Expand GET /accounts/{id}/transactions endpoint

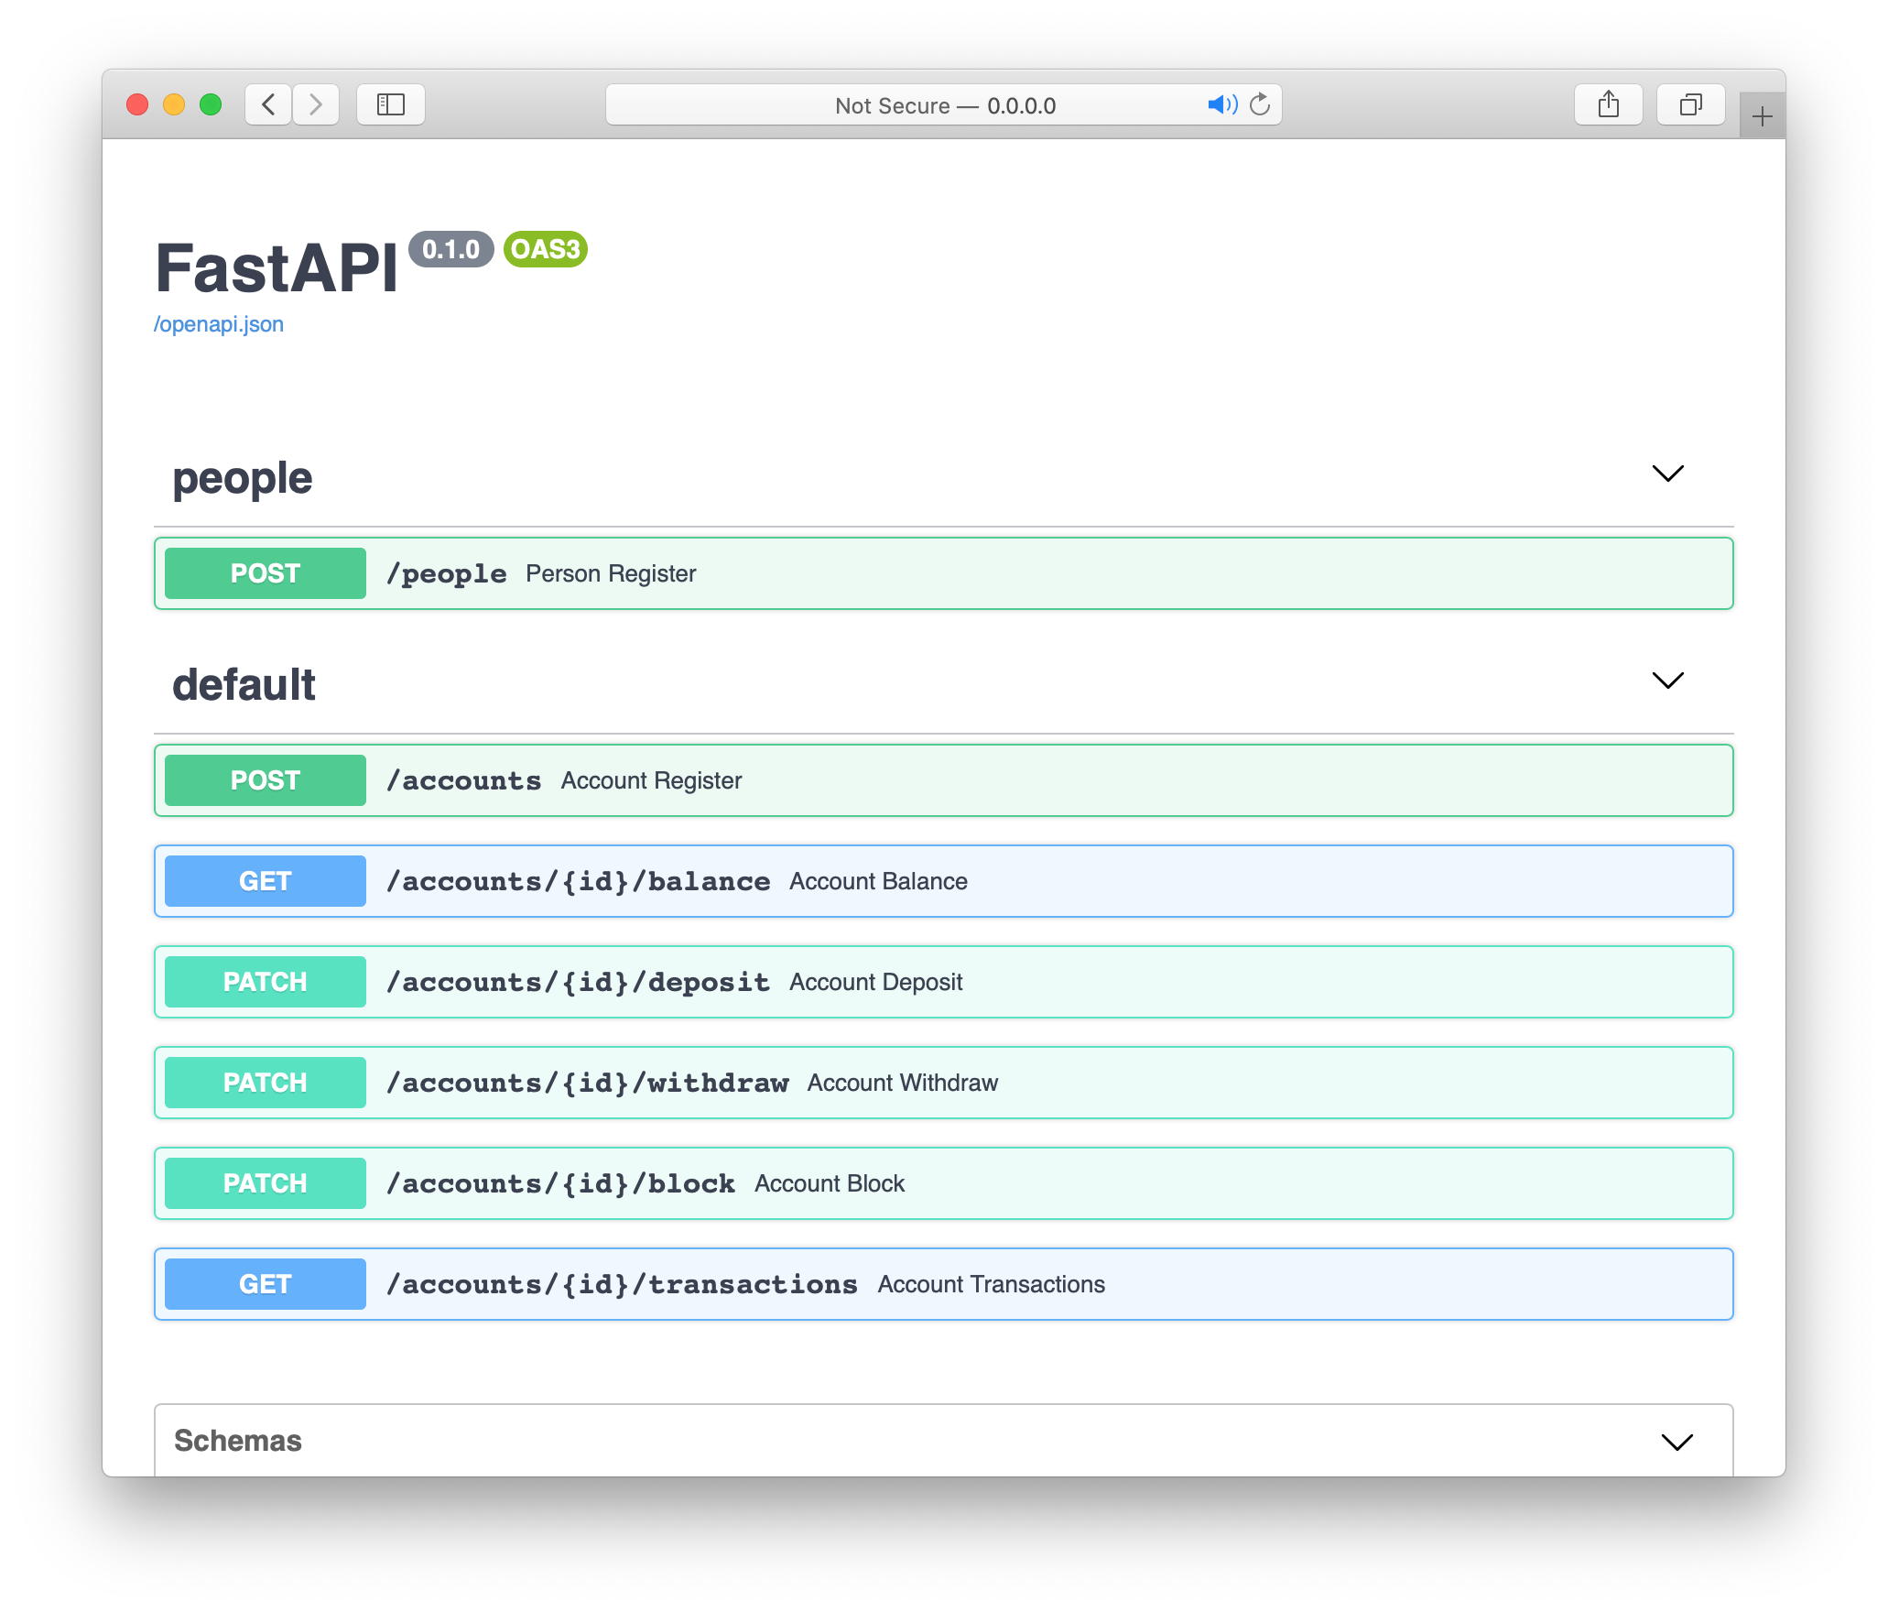pyautogui.click(x=944, y=1284)
